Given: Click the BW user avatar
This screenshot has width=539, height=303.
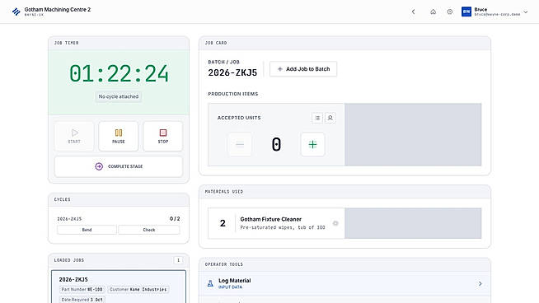Looking at the screenshot, I should [466, 12].
